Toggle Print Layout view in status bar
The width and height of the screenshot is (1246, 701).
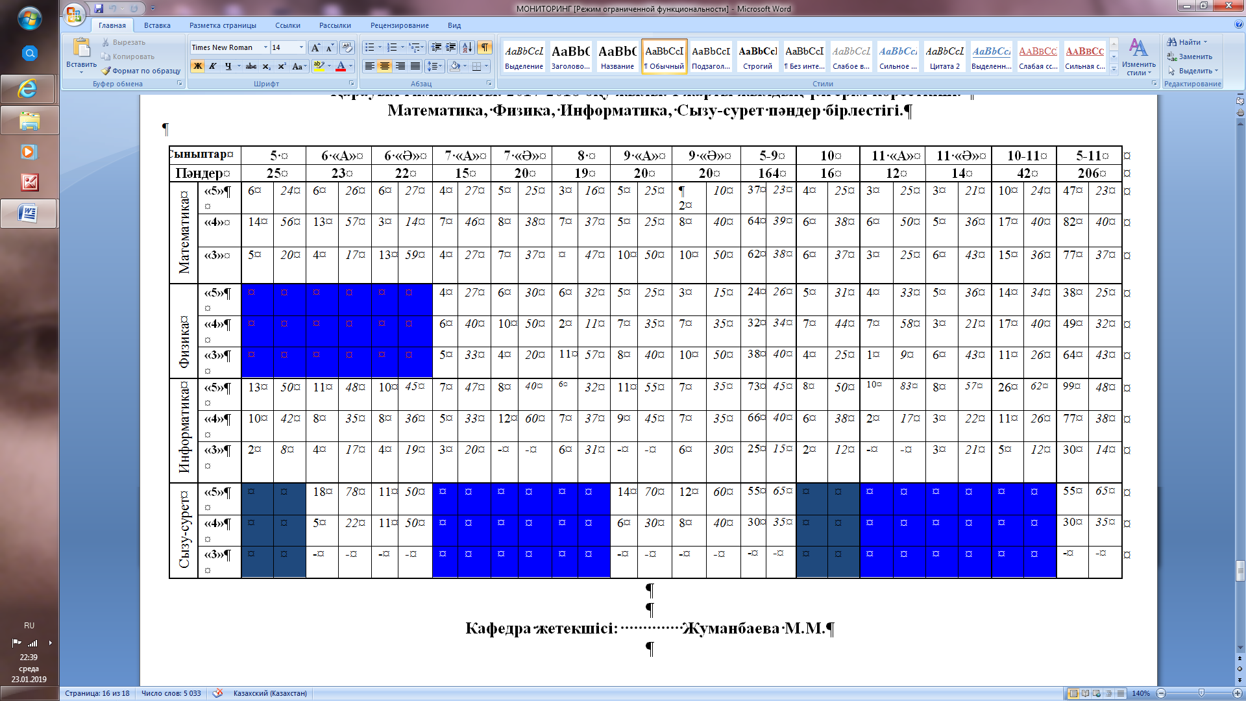click(1073, 693)
